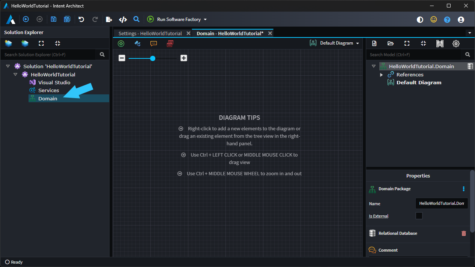Image resolution: width=475 pixels, height=267 pixels.
Task: Click the database icon on Domain package row
Action: [x=470, y=66]
